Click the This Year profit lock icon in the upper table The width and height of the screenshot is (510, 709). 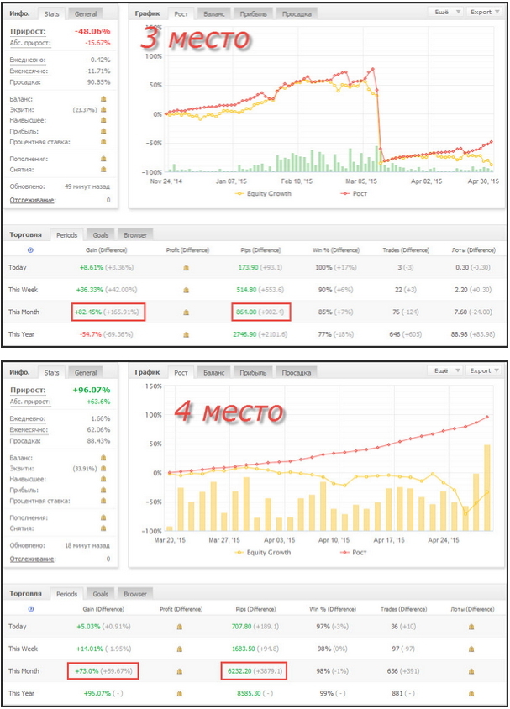tap(186, 334)
